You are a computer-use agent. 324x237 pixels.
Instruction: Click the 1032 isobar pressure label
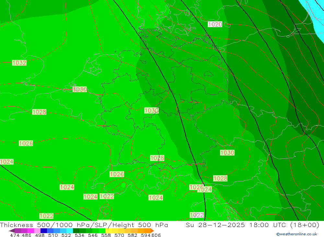(19, 63)
